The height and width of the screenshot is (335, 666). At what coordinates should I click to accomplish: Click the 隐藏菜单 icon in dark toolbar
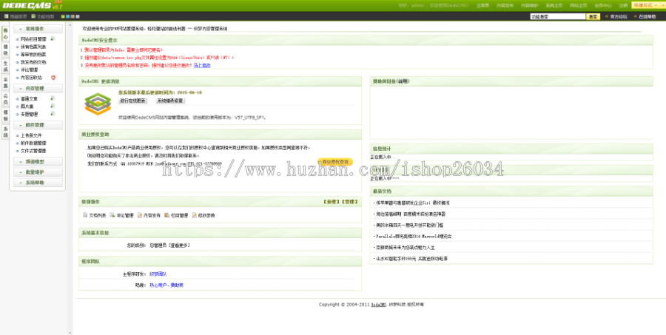point(6,16)
